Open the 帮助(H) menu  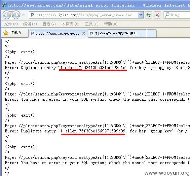111,24
